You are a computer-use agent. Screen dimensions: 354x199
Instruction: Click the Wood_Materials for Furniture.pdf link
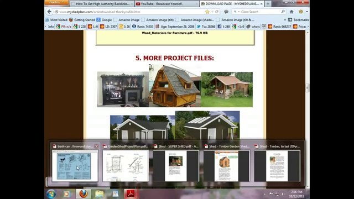pyautogui.click(x=175, y=33)
